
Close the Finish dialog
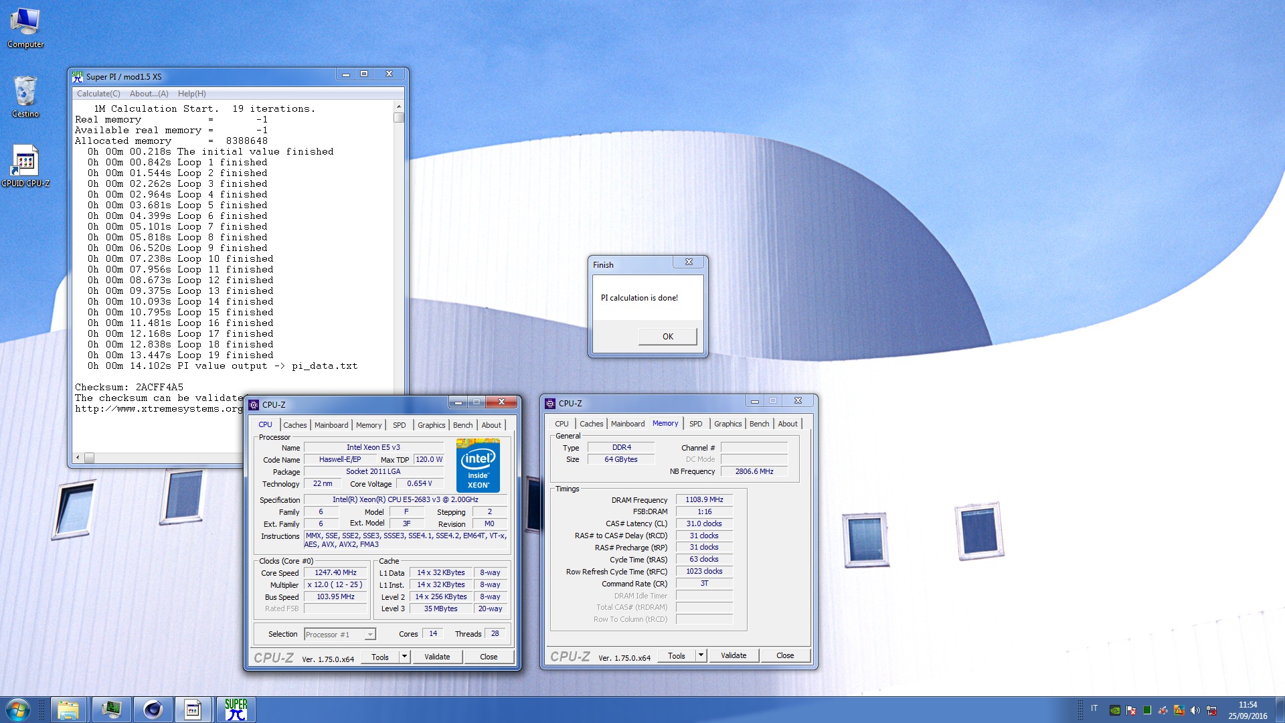pyautogui.click(x=689, y=262)
